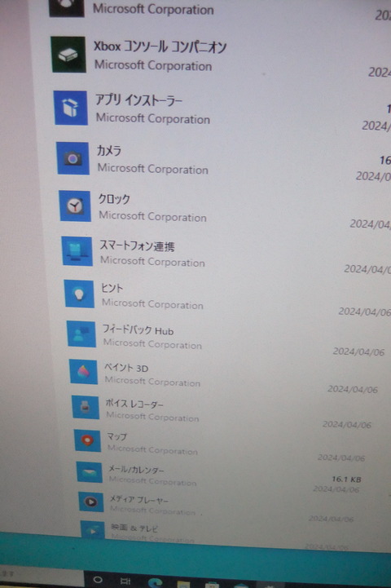Select the クロック app name
The image size is (391, 588).
pyautogui.click(x=114, y=199)
